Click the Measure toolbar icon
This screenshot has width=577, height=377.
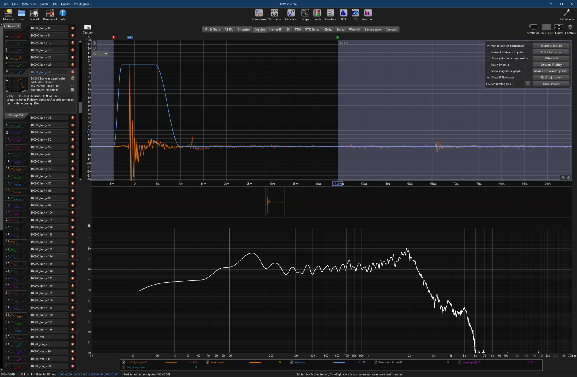(8, 15)
